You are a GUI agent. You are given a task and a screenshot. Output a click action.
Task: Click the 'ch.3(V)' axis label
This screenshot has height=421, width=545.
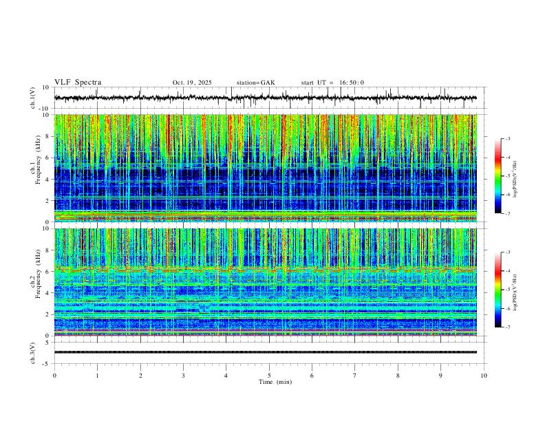(33, 354)
